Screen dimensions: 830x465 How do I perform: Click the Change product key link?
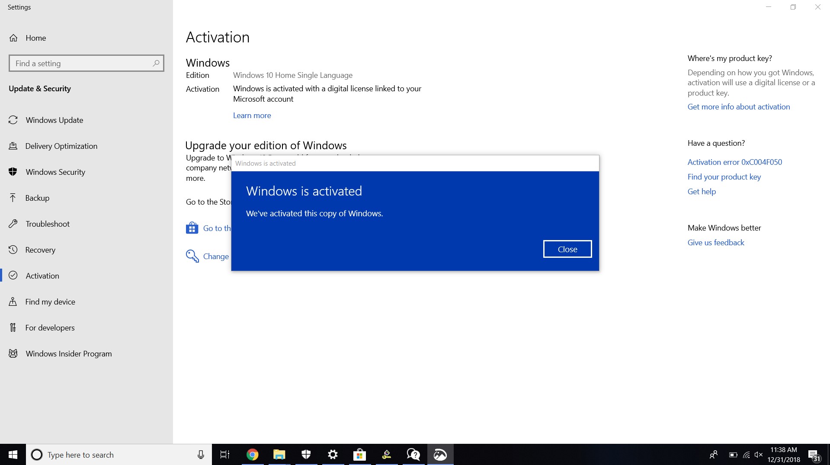tap(216, 256)
